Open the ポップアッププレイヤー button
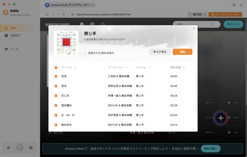The image size is (247, 157). pyautogui.click(x=225, y=15)
